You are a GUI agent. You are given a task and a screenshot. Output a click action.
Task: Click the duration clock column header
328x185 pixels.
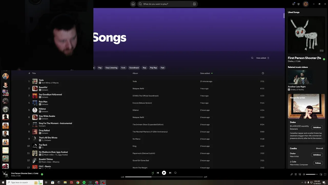(x=263, y=73)
